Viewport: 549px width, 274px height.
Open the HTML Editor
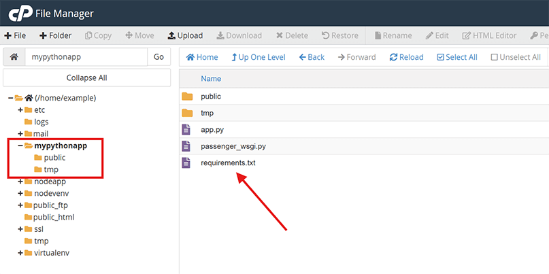pyautogui.click(x=489, y=35)
